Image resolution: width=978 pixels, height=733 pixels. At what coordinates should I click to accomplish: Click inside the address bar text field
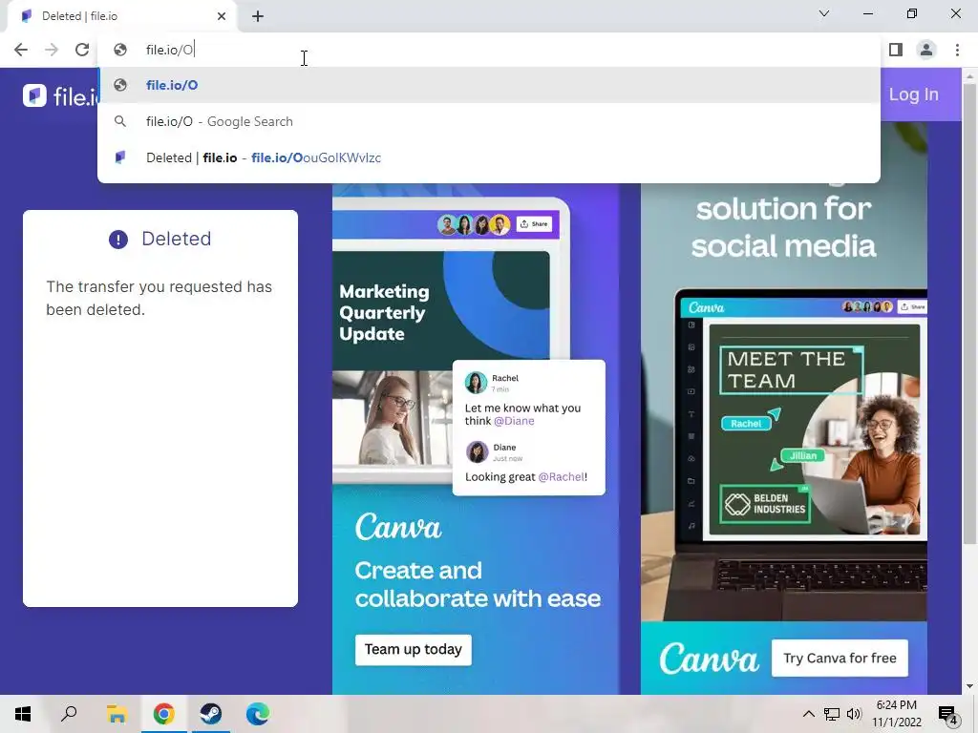click(x=489, y=50)
